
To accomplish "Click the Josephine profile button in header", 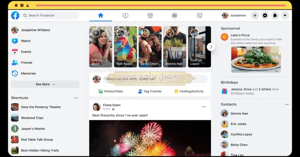I will (x=234, y=16).
